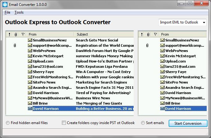Click envelope icon beside Sherry Faye in right list

(x=162, y=71)
